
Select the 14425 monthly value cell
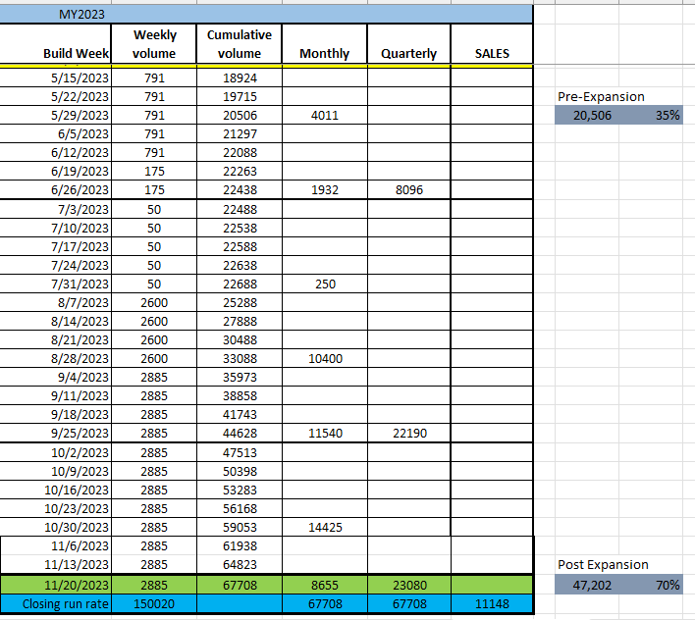[x=324, y=527]
